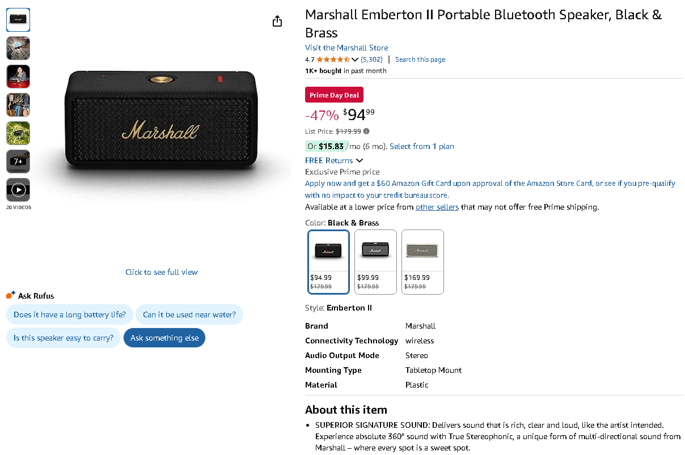Choose the $99.99 color swatch option

coord(375,261)
